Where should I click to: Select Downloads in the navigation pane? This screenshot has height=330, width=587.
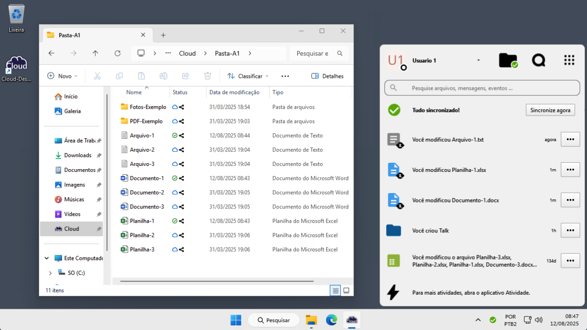click(x=78, y=155)
